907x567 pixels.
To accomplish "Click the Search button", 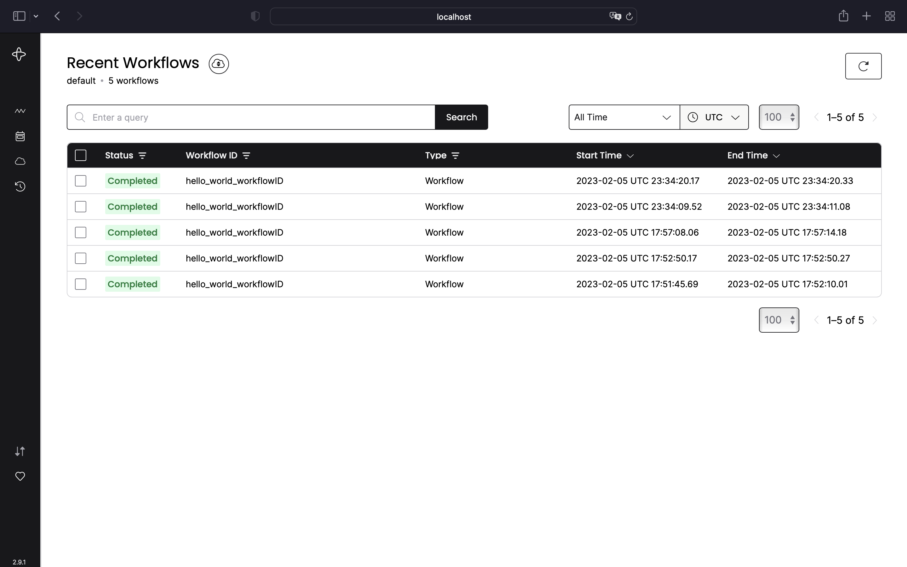I will [x=461, y=117].
